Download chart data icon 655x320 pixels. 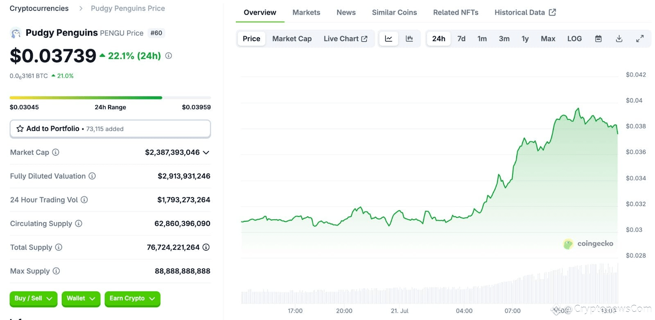(x=619, y=38)
